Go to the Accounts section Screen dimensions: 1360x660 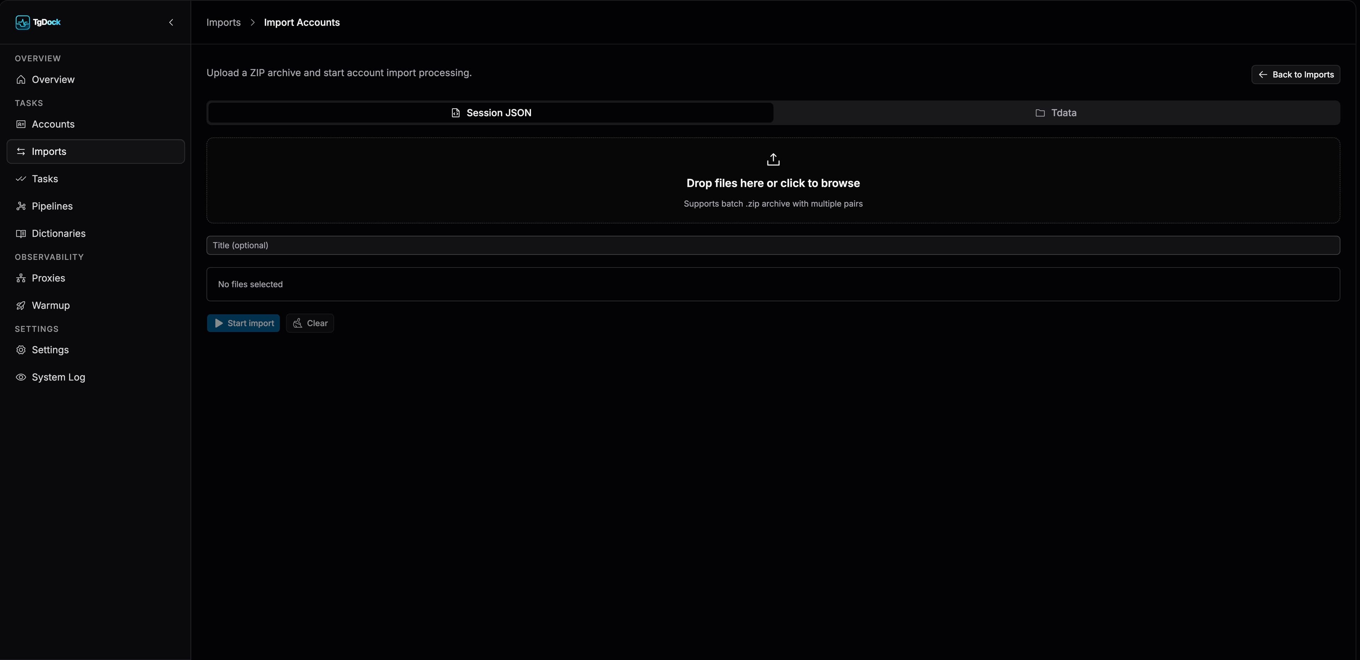click(x=96, y=124)
